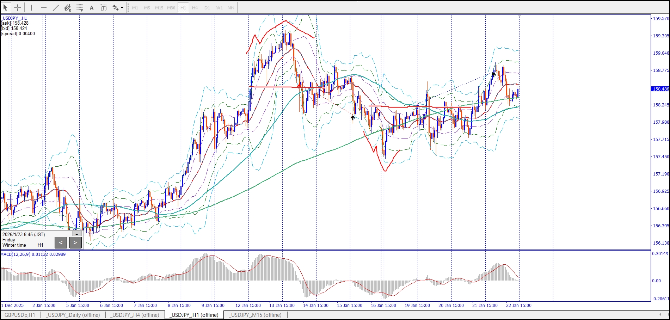Open the _USDJPY_M15 (offline) tab
670x320 pixels.
[256, 315]
